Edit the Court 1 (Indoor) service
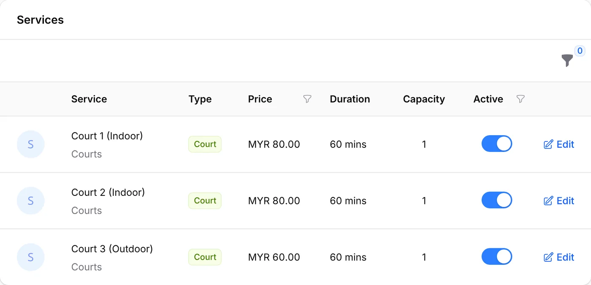 click(559, 144)
